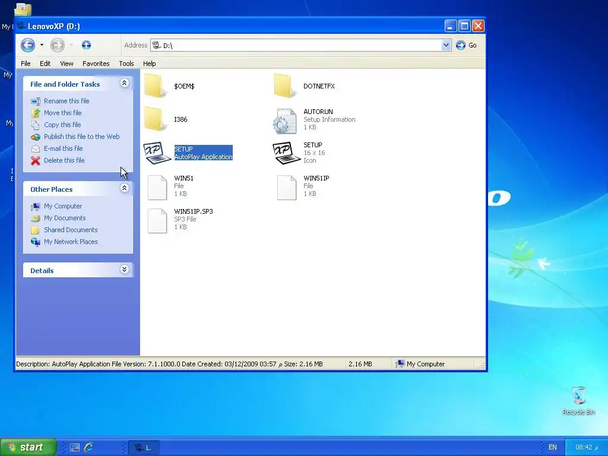Select the WIN51 file icon
This screenshot has width=608, height=456.
click(x=157, y=187)
